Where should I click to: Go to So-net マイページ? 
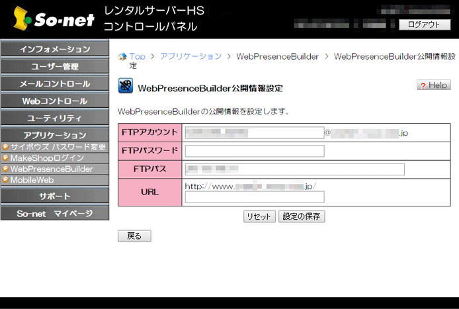pos(55,214)
